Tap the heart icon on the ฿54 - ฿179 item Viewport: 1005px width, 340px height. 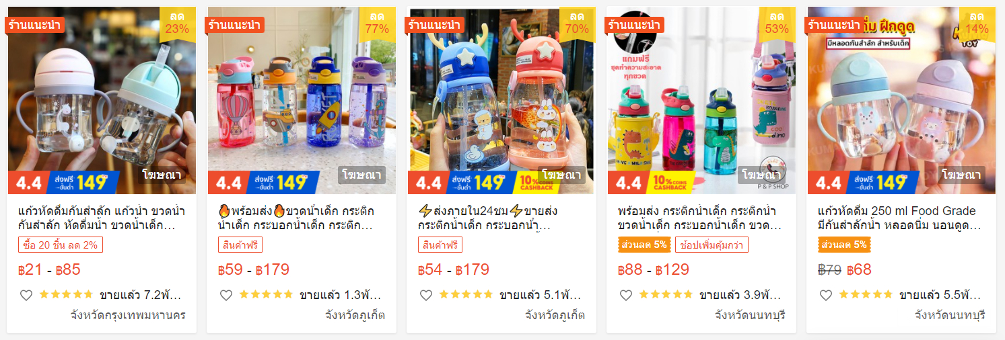426,295
